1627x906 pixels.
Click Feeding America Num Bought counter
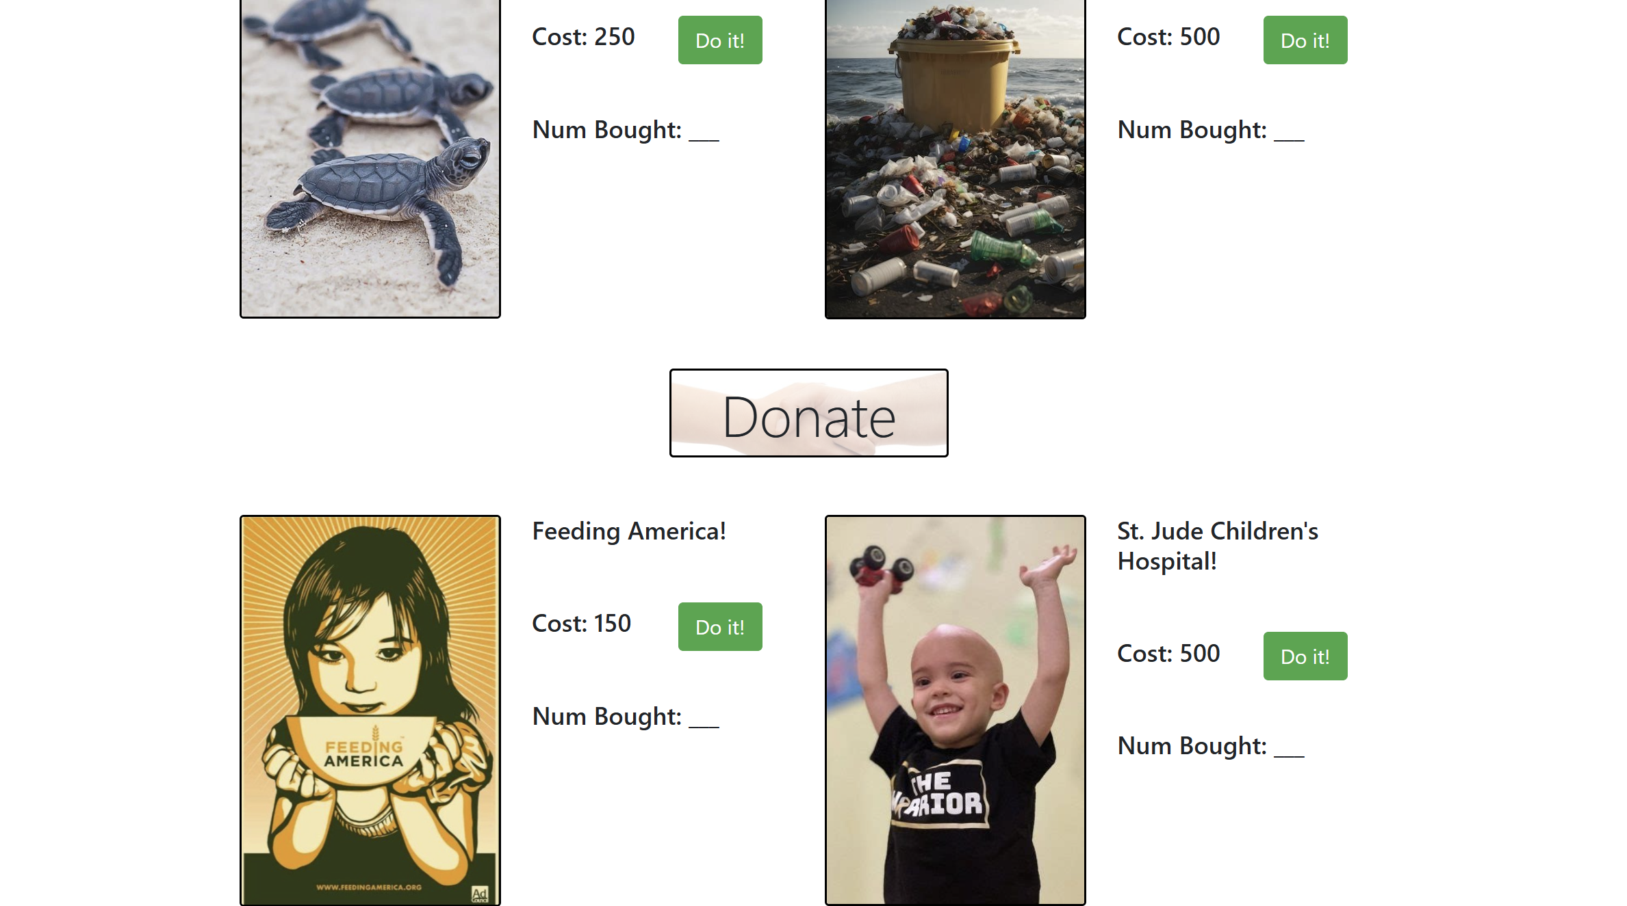(x=626, y=717)
